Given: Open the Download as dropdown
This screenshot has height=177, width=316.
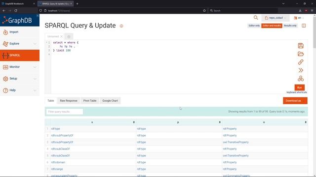Looking at the screenshot, I should (x=295, y=101).
